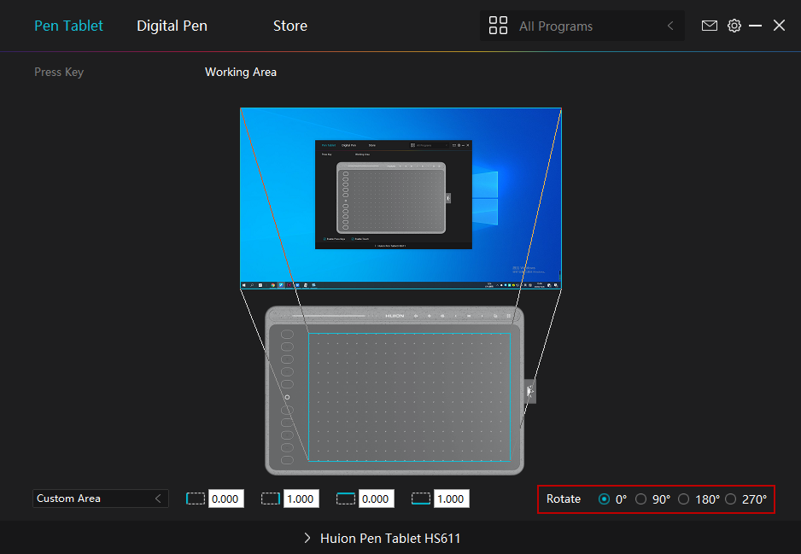Click the right-edge working area icon
This screenshot has width=801, height=554.
click(x=270, y=499)
